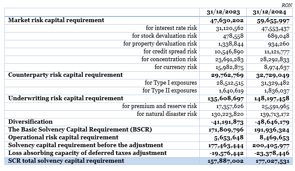This screenshot has width=295, height=171.
Task: Click the Basic Solvency Capital Requirement (BSCR) label
Action: 80,129
